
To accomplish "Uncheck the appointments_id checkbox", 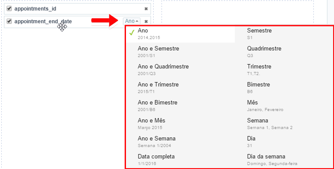I will click(9, 8).
